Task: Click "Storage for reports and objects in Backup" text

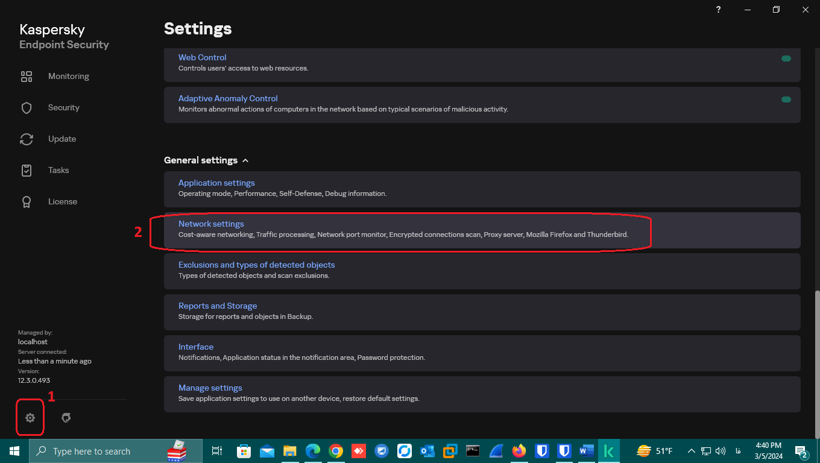Action: pyautogui.click(x=245, y=317)
